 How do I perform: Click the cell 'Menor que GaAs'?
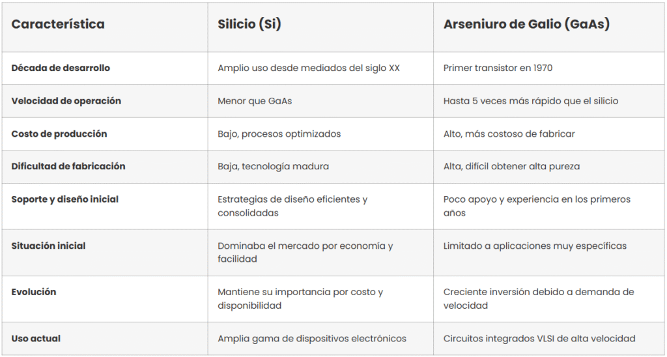pyautogui.click(x=255, y=101)
